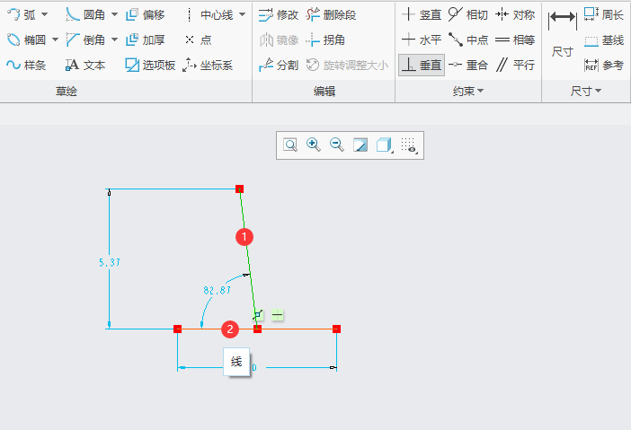Image resolution: width=631 pixels, height=430 pixels.
Task: Click the 82.87 angle dimension value
Action: point(217,290)
